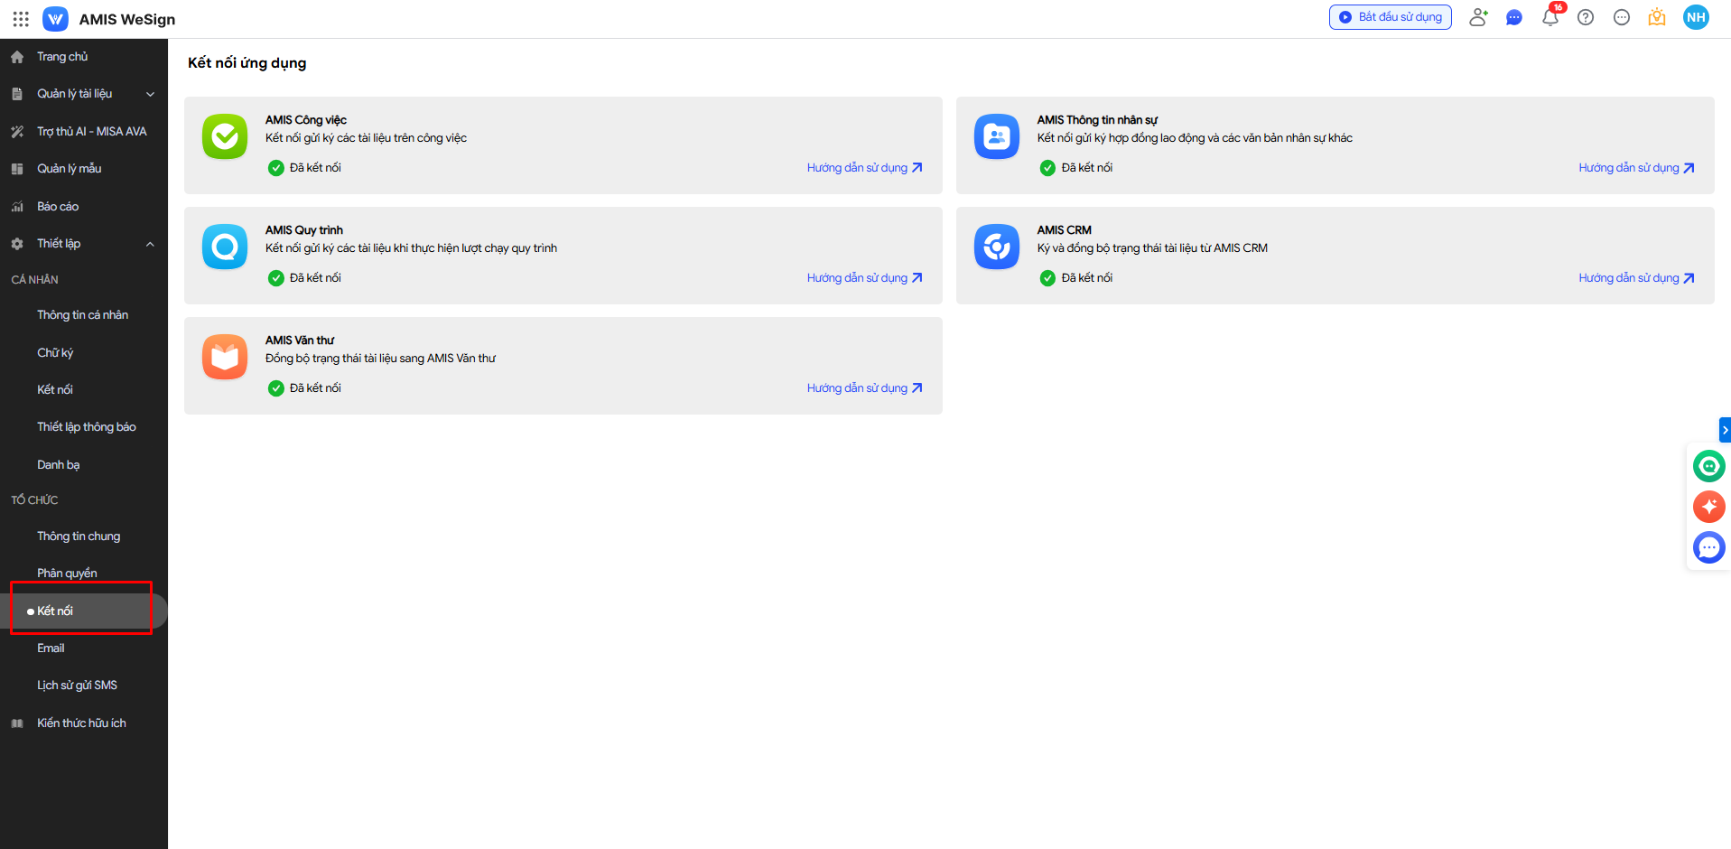
Task: Open the feedback smiley icon in header
Action: tap(1622, 17)
